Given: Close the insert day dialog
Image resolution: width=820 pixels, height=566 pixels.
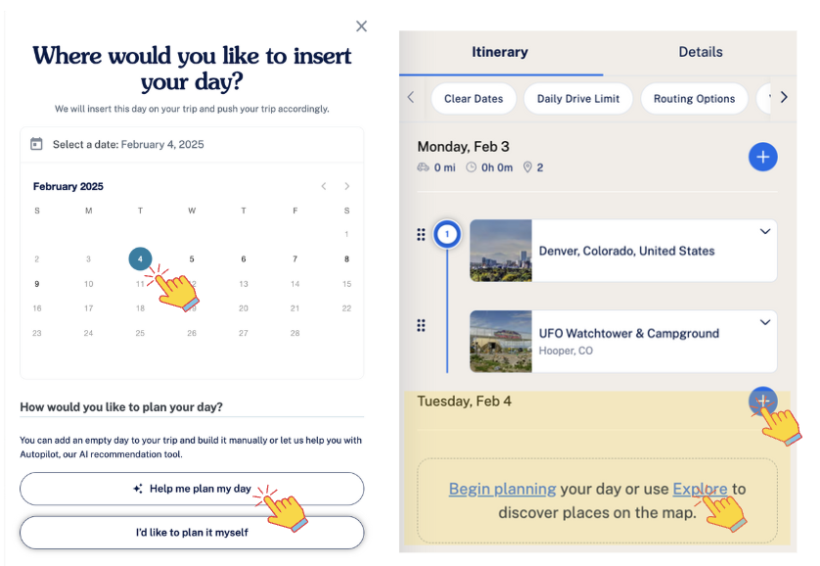Looking at the screenshot, I should 361,26.
